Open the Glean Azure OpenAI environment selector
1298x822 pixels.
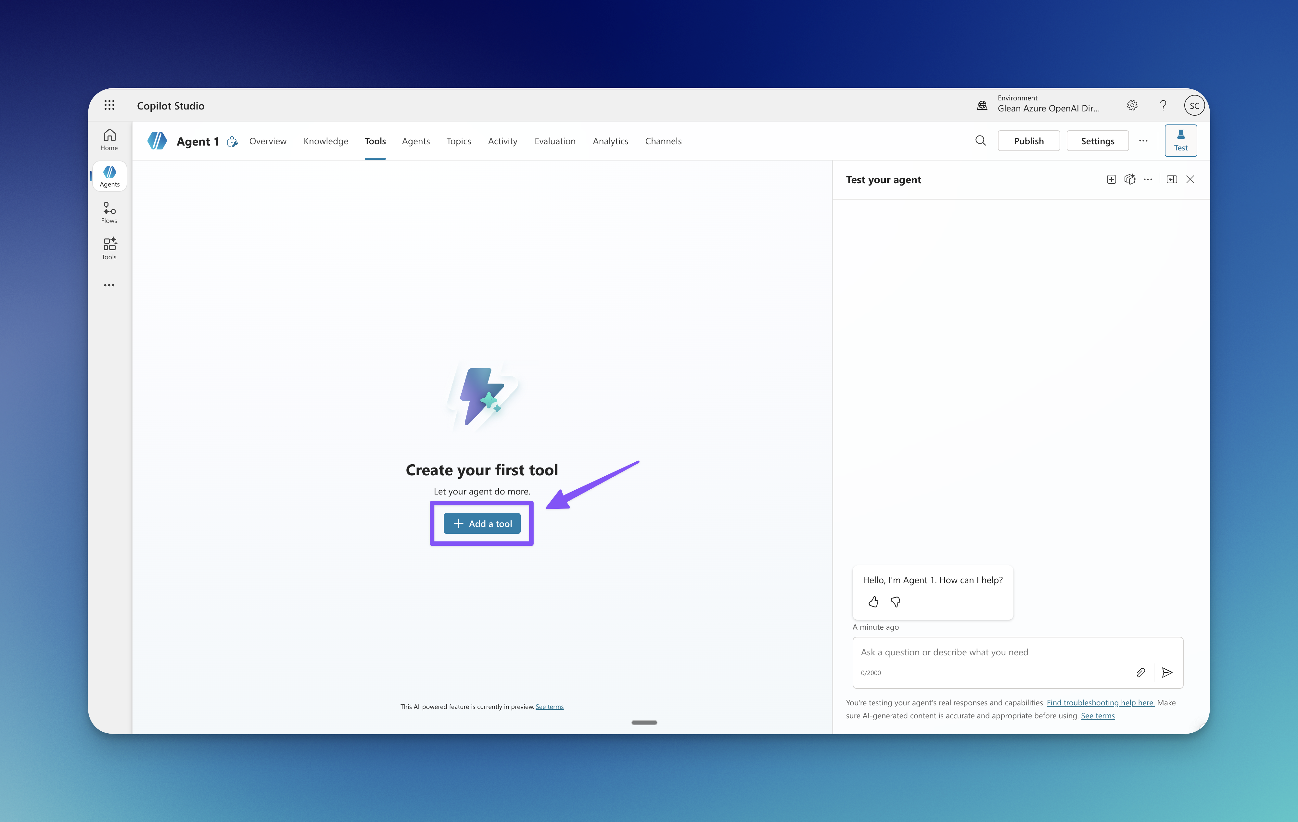[1040, 104]
